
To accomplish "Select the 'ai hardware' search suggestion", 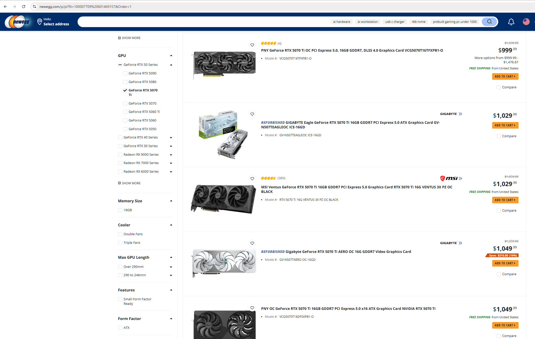I will coord(342,22).
